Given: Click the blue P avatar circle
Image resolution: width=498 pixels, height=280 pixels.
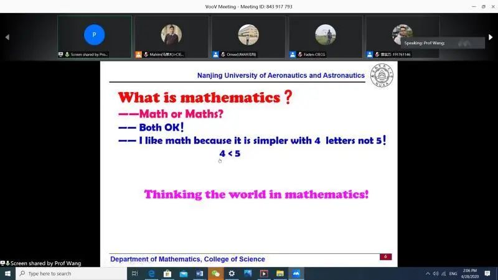Looking at the screenshot, I should click(94, 35).
